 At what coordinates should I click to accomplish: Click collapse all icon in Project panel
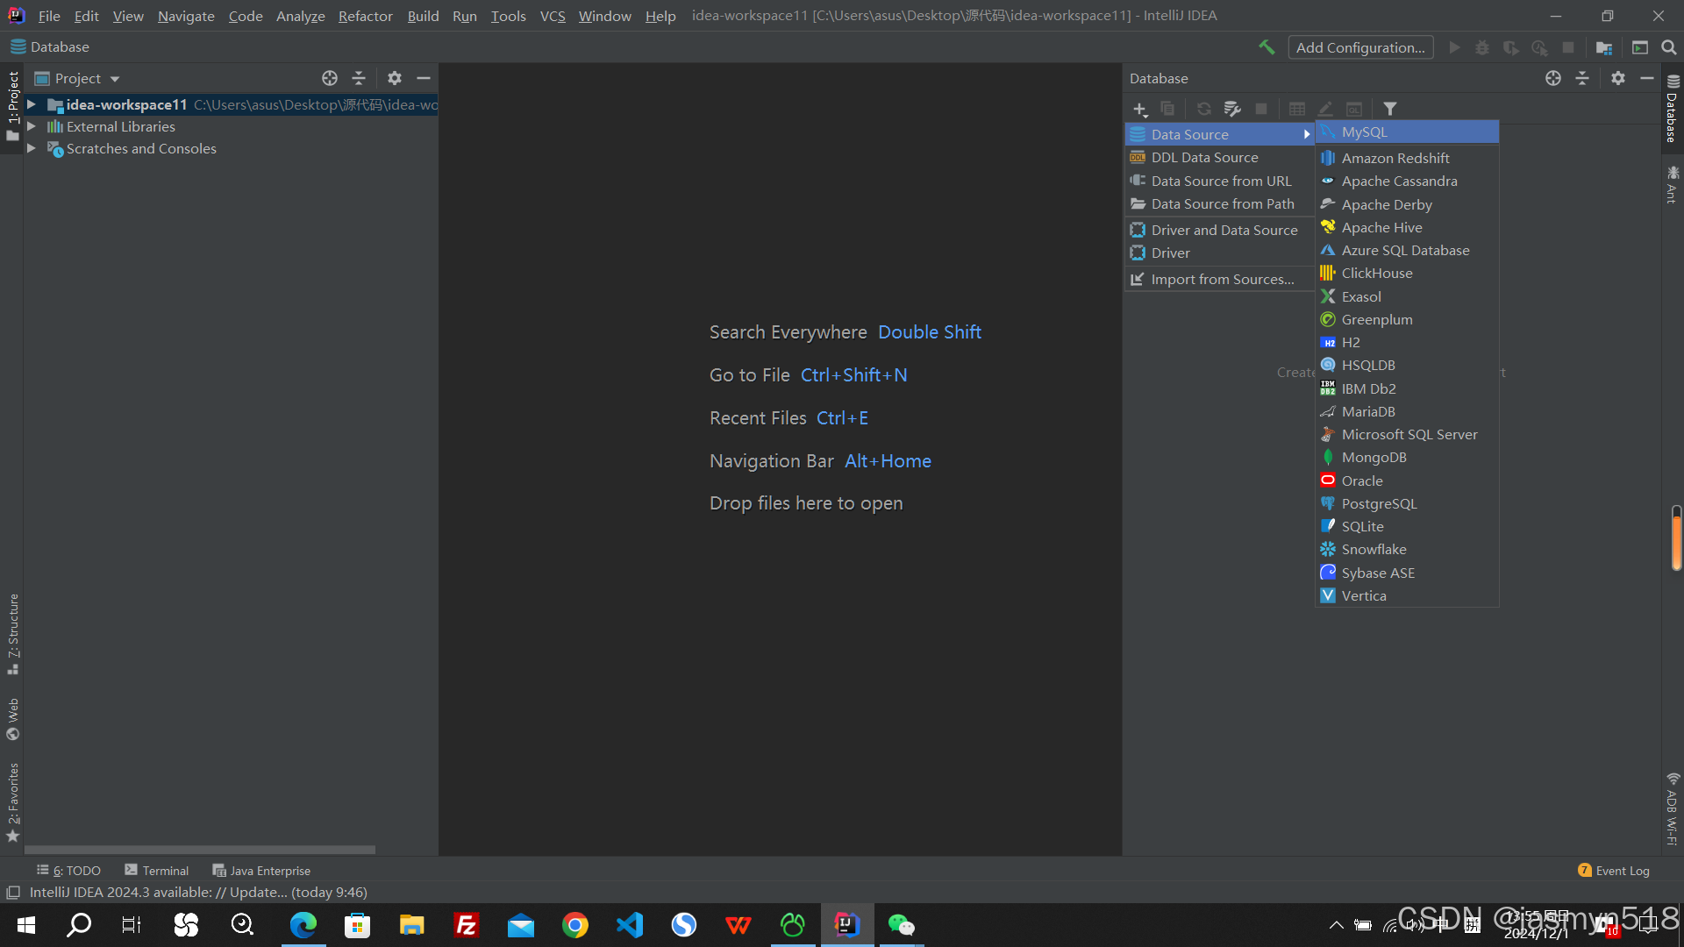[x=359, y=78]
